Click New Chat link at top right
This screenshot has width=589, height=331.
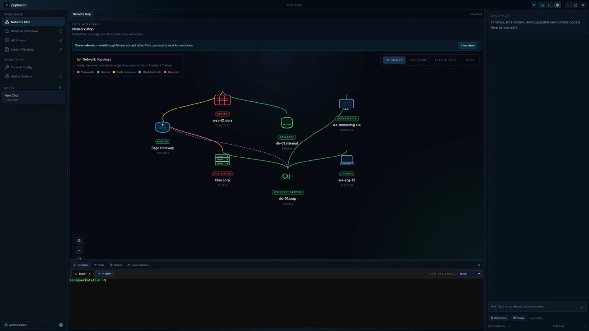tap(476, 14)
